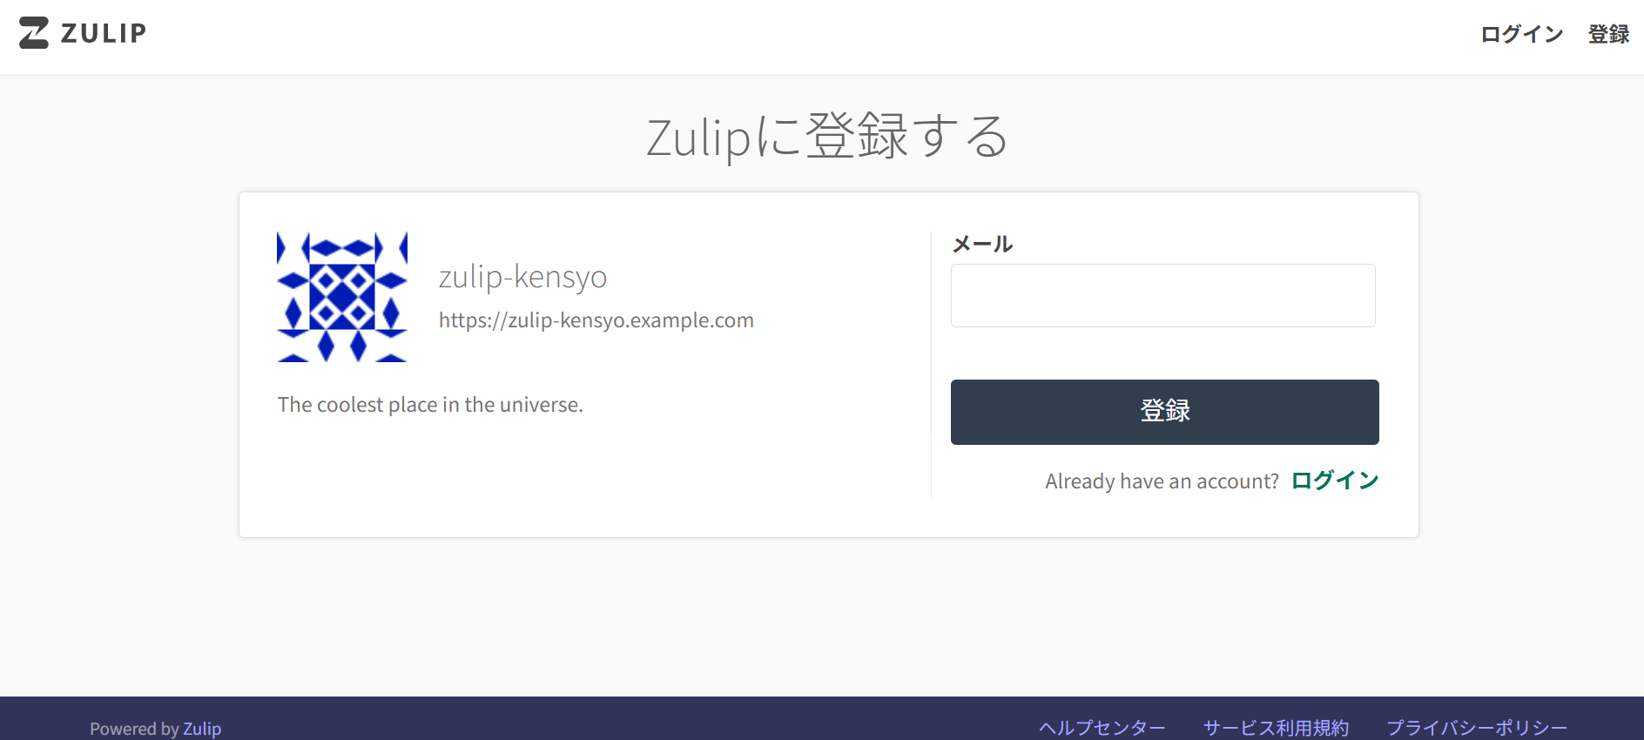
Task: Select 'The coolest place in the universe.' text
Action: (x=430, y=405)
